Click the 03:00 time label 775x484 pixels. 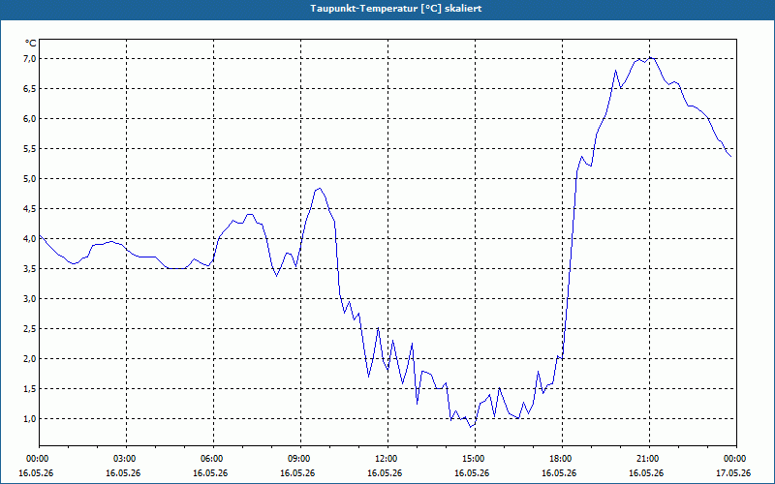point(126,459)
